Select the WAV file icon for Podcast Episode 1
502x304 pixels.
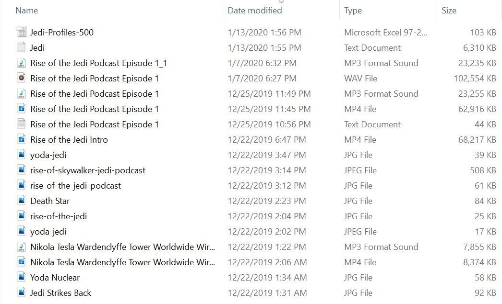click(21, 78)
